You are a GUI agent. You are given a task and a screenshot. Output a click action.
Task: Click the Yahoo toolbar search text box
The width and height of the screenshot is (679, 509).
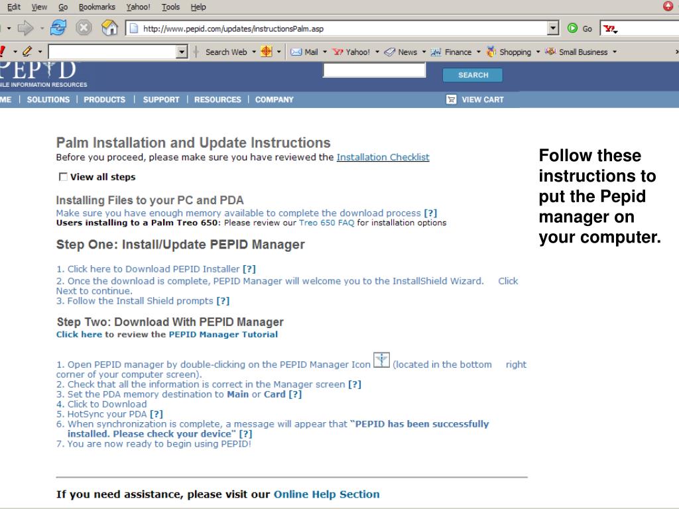(x=113, y=52)
